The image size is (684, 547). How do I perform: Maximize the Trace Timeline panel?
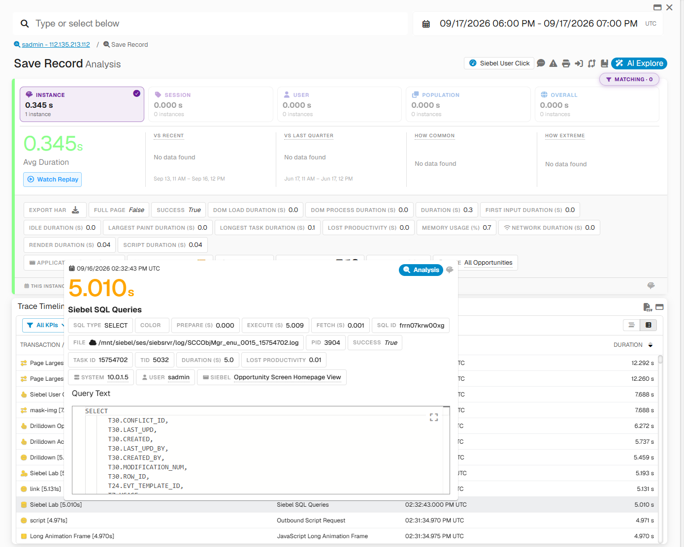click(660, 307)
